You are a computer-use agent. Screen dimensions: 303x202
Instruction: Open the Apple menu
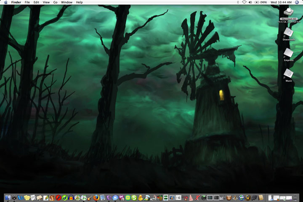(x=5, y=3)
